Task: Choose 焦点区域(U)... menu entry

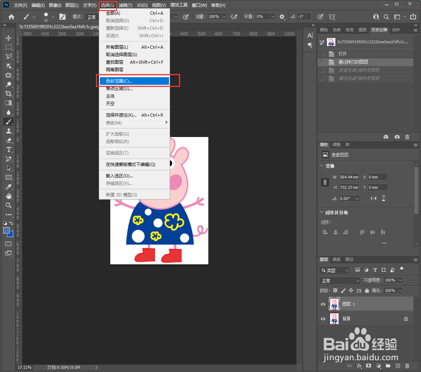Action: pos(134,88)
